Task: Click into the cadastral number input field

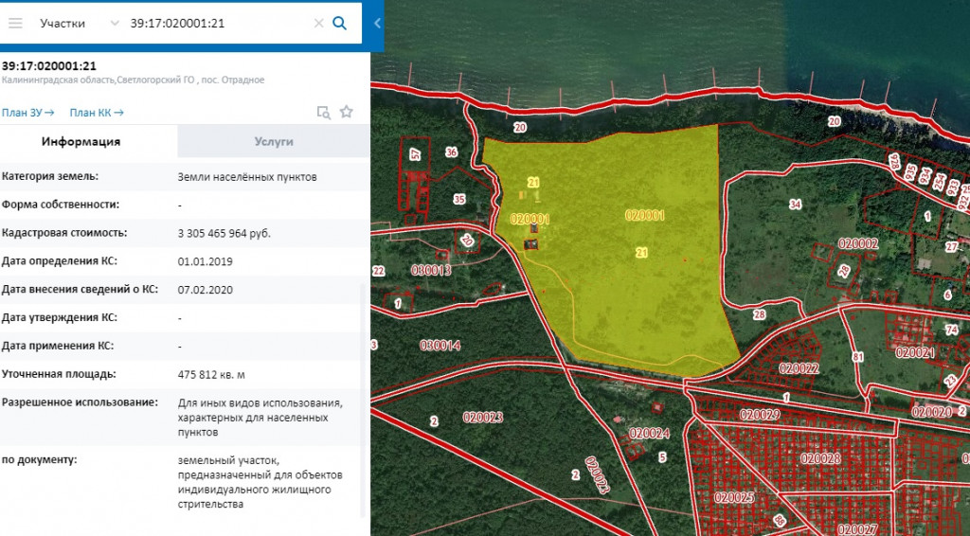Action: tap(218, 23)
